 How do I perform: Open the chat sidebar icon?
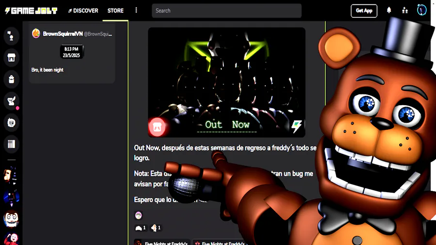click(12, 122)
